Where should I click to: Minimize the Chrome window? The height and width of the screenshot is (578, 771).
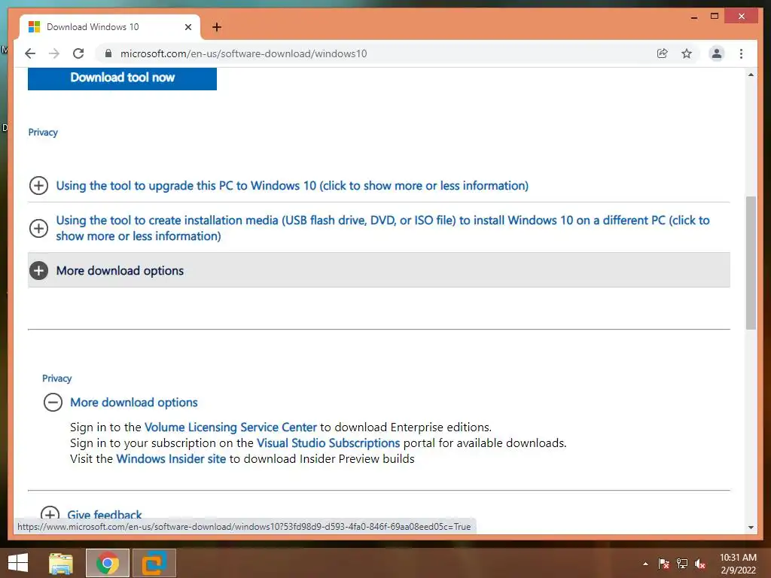693,17
